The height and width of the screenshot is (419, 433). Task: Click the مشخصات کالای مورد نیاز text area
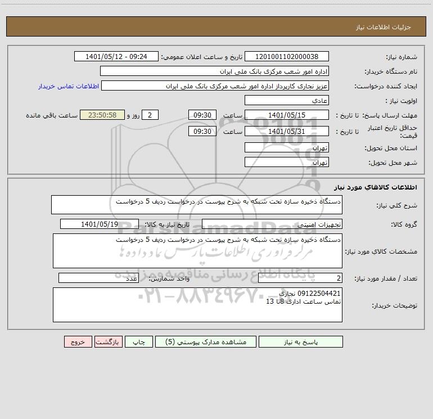(197, 251)
